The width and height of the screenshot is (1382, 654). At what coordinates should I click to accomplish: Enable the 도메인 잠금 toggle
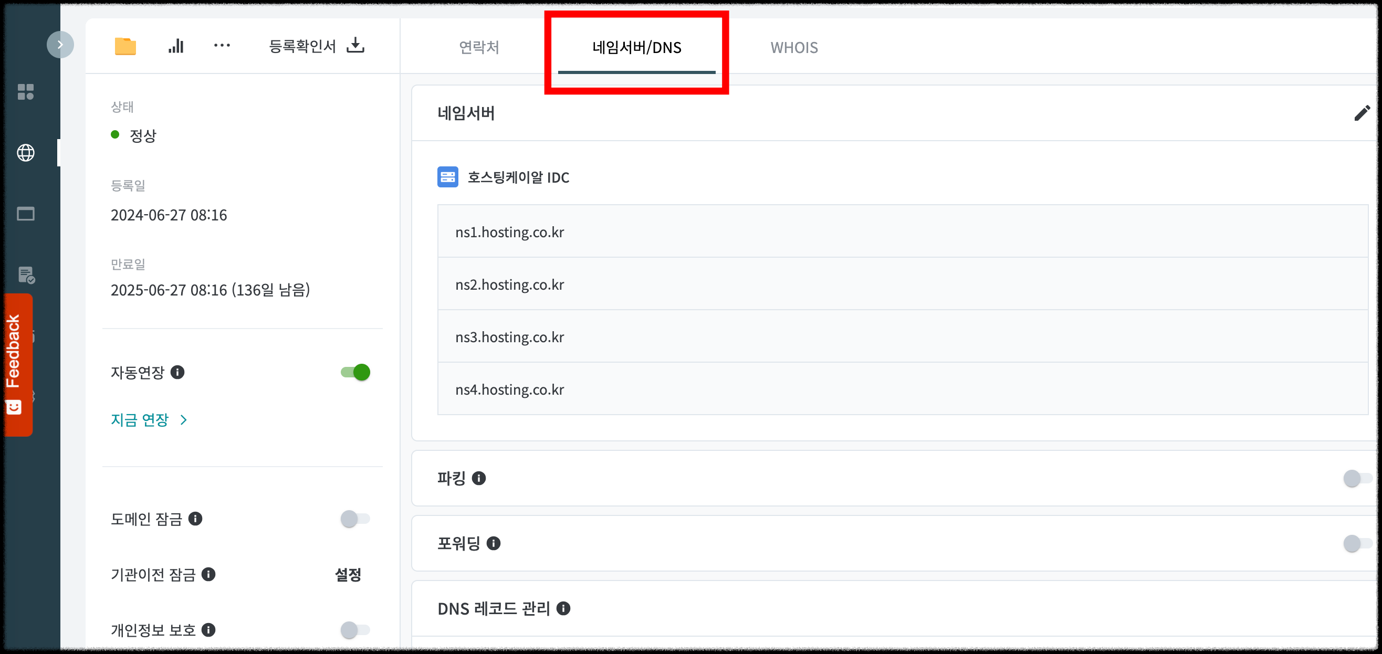355,518
